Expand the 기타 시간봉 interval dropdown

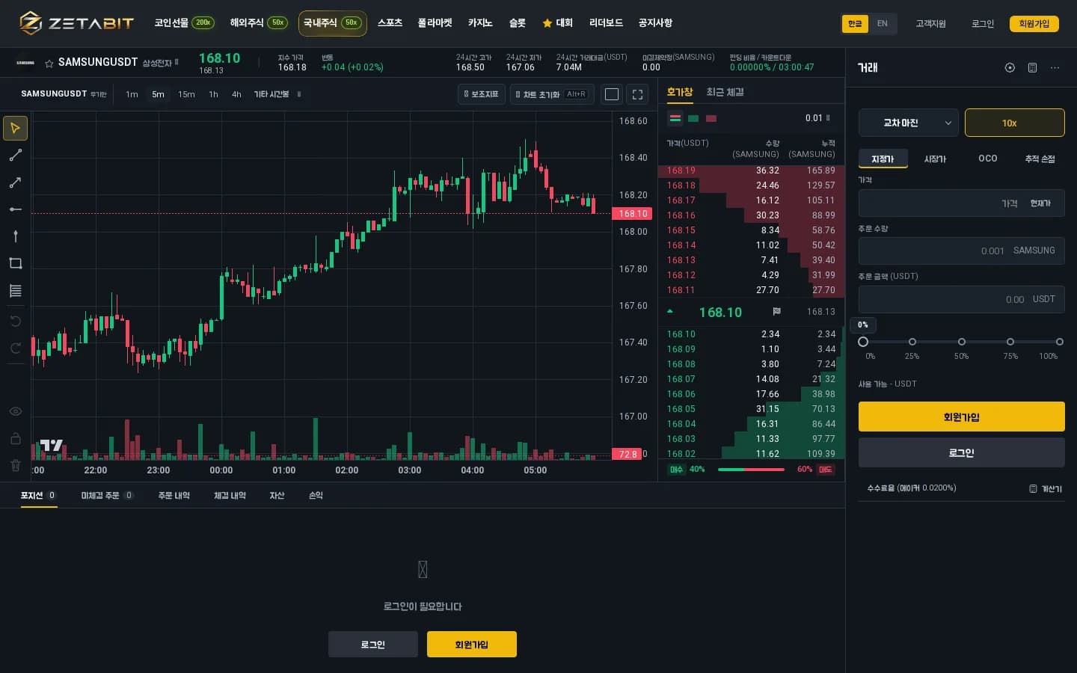(x=277, y=94)
